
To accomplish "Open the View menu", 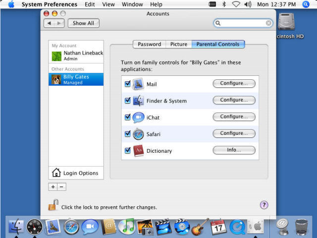I will coord(108,4).
